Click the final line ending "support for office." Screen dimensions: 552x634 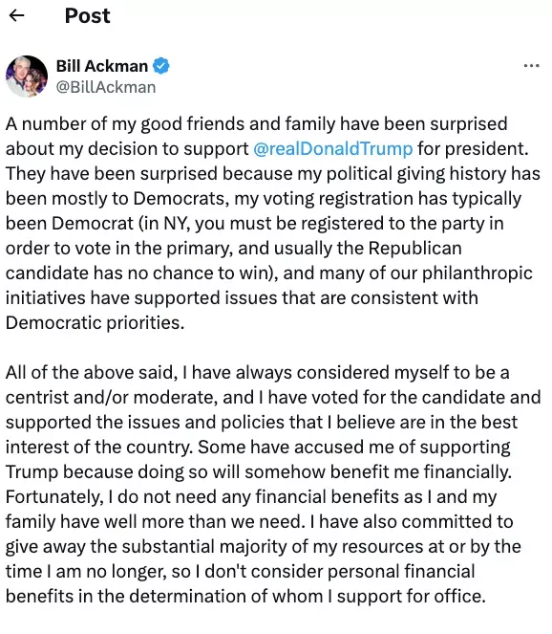tap(245, 597)
